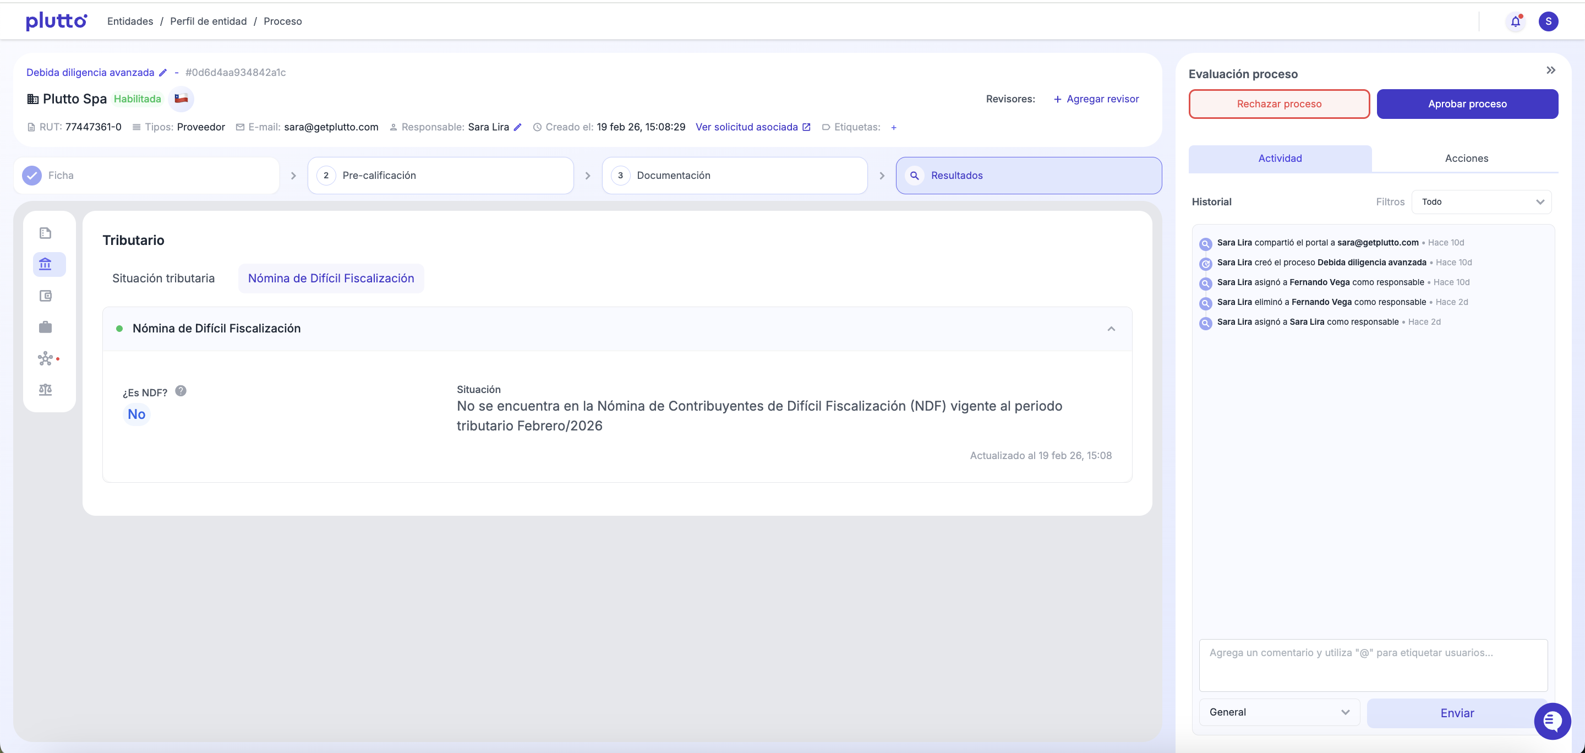Viewport: 1585px width, 753px height.
Task: Edit the Responsable Sara Lira pencil icon
Action: (x=518, y=127)
